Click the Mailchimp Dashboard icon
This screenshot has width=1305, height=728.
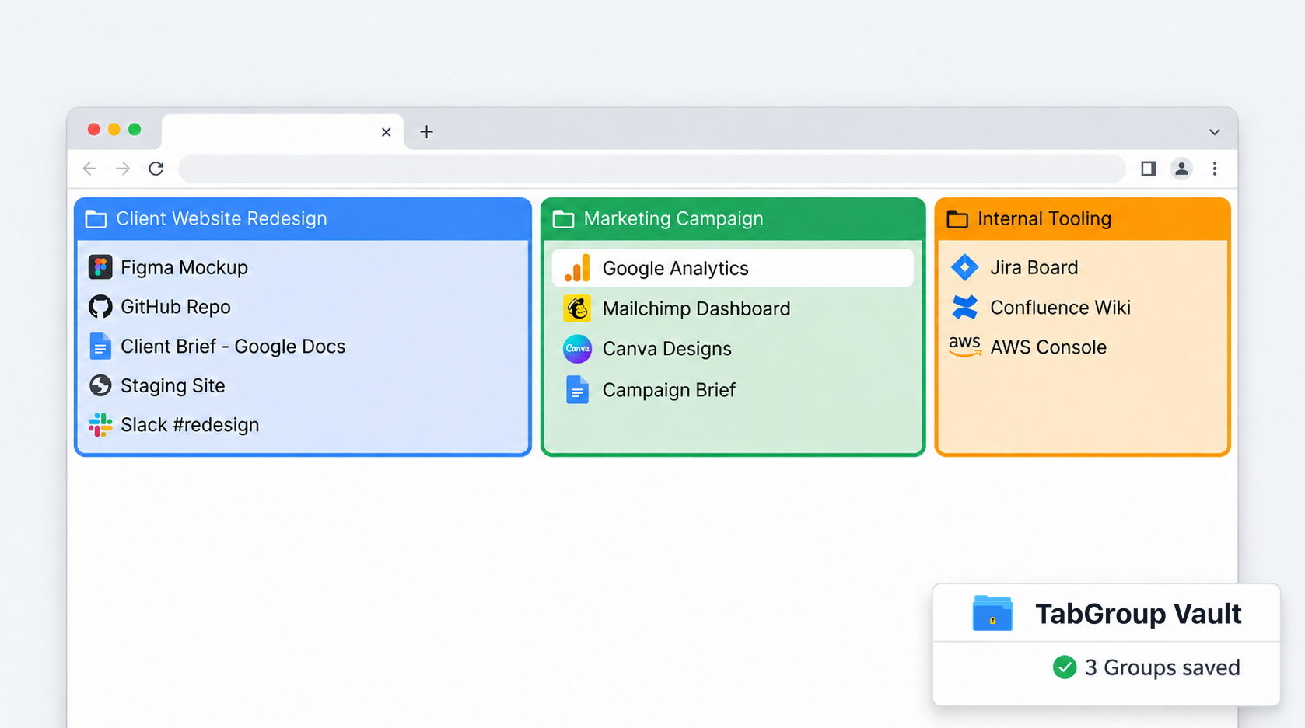click(577, 308)
